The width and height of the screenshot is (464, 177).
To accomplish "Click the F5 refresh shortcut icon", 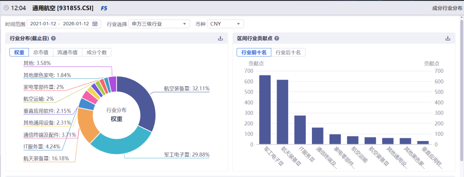I will click(104, 8).
